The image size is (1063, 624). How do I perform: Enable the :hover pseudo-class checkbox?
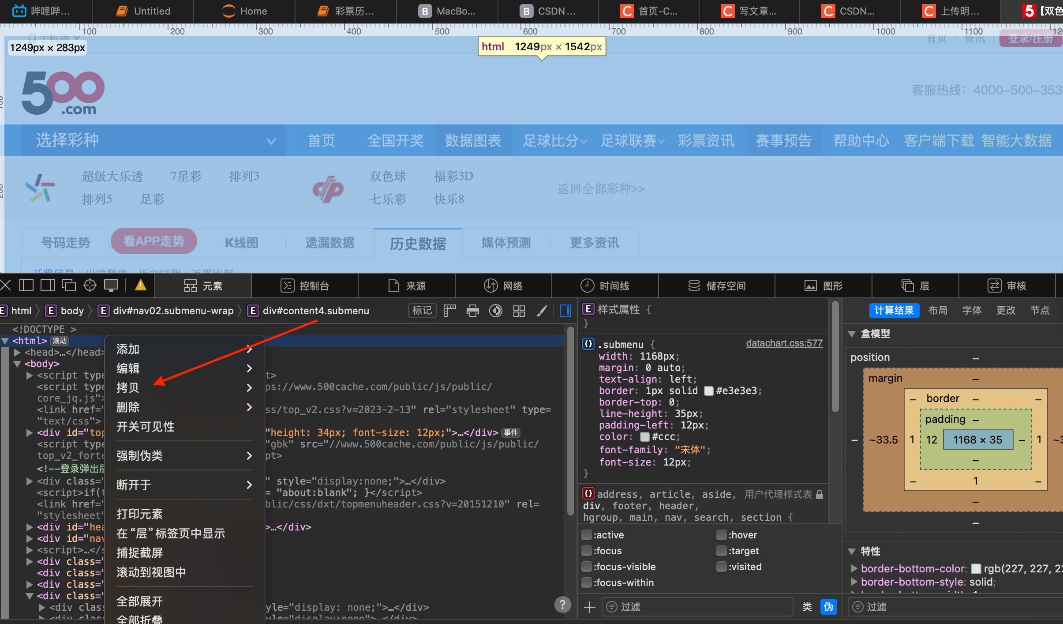click(721, 535)
